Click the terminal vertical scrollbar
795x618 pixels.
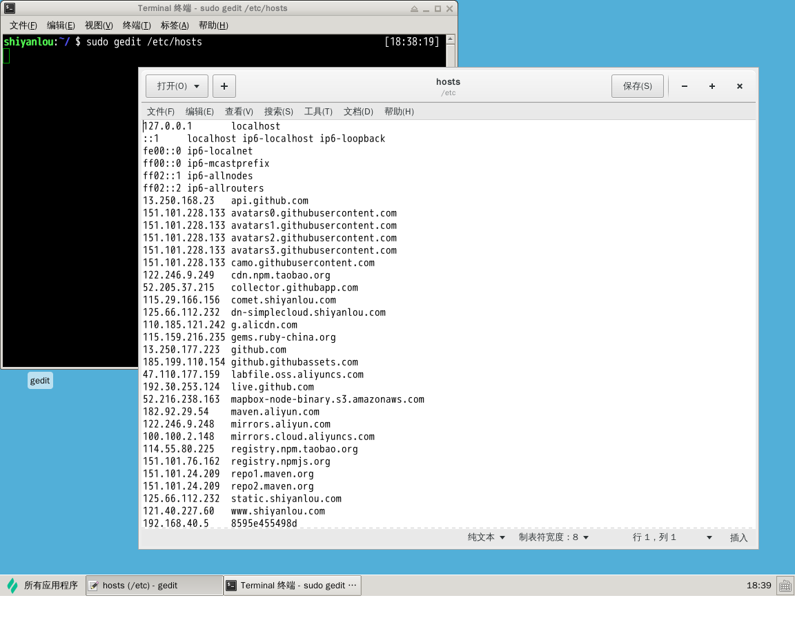click(451, 55)
